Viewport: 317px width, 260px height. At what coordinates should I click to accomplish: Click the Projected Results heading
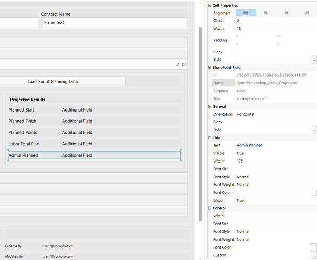pos(28,100)
